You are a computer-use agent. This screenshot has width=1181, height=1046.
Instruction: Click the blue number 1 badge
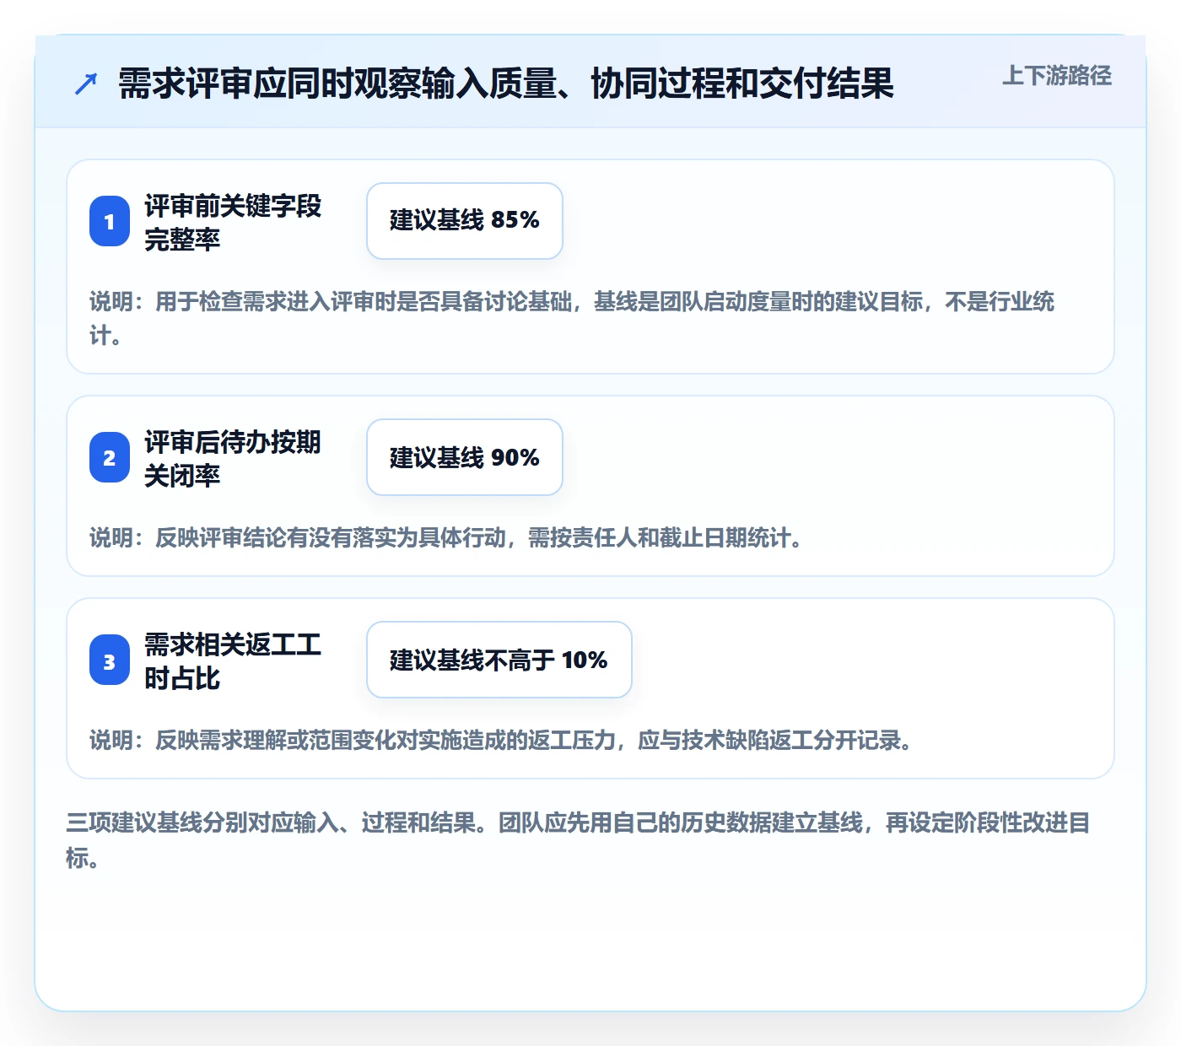click(x=110, y=221)
